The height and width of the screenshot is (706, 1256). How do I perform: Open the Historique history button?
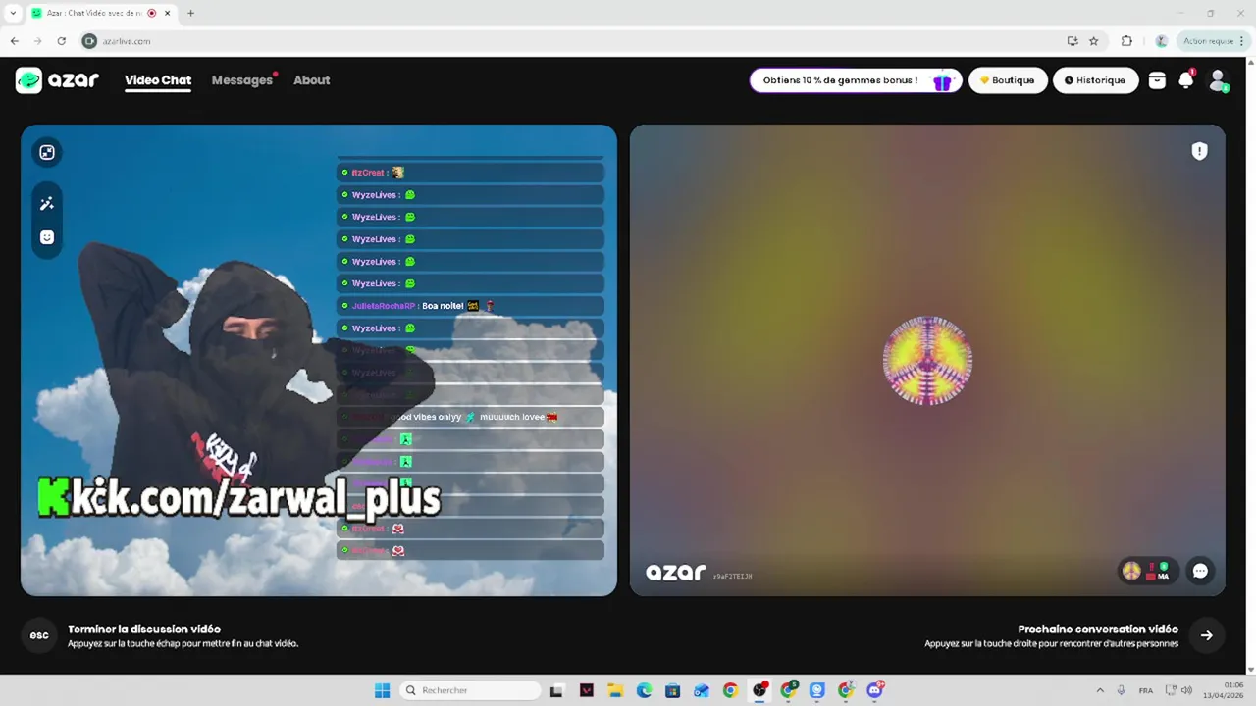pyautogui.click(x=1095, y=80)
